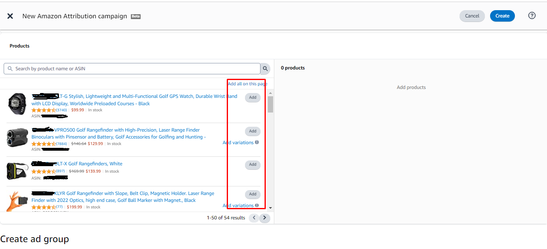Click the product list scrollbar up arrow
This screenshot has height=249, width=547.
(271, 93)
